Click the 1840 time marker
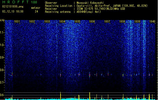The width and height of the screenshot is (158, 100). tap(152, 21)
